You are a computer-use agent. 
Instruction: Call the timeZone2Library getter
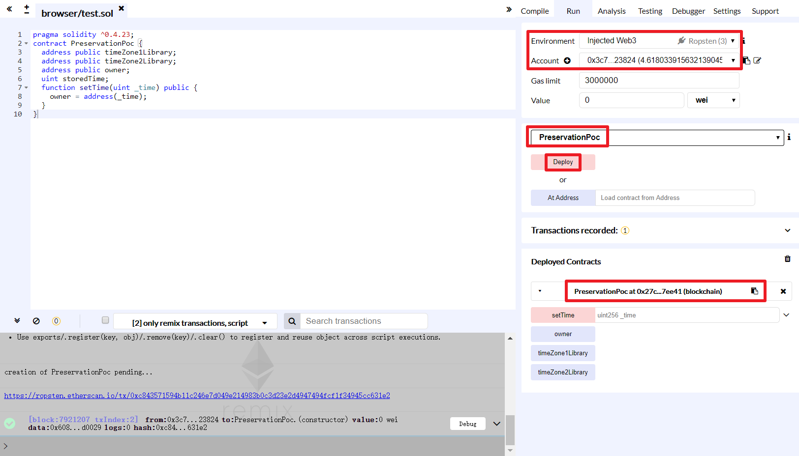tap(563, 372)
